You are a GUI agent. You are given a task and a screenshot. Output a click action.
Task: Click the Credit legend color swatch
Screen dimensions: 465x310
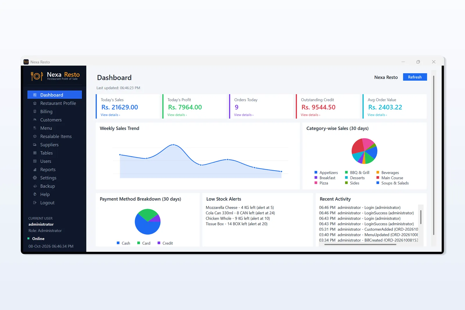click(159, 243)
